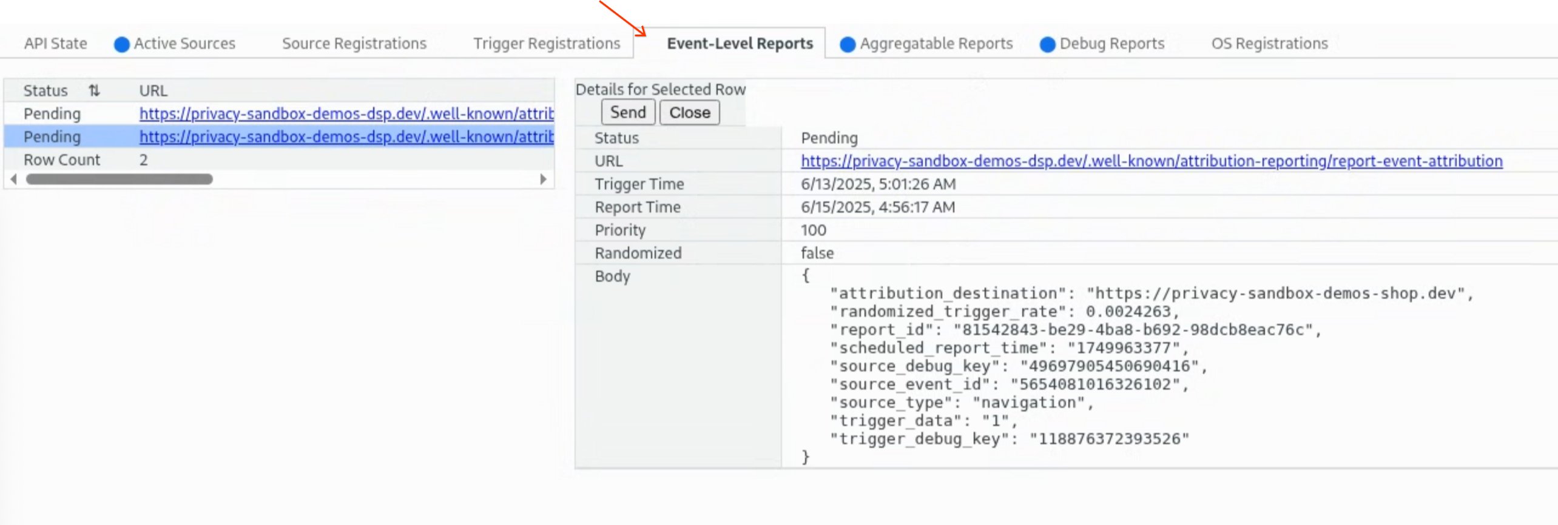Click the URL column header
This screenshot has height=525, width=1558.
153,91
